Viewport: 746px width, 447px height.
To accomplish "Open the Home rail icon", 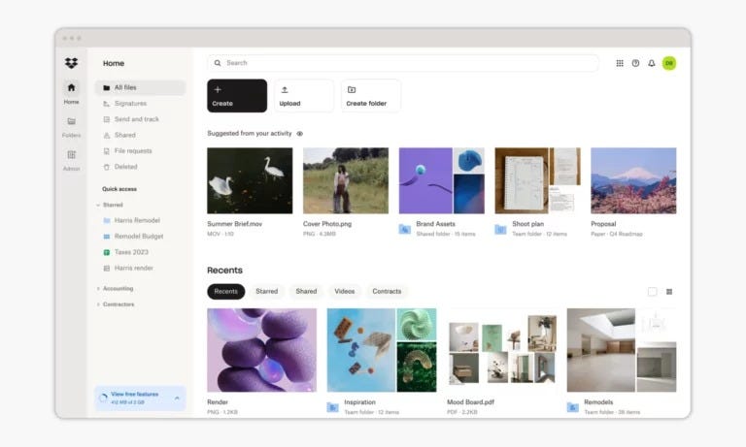I will coord(71,87).
